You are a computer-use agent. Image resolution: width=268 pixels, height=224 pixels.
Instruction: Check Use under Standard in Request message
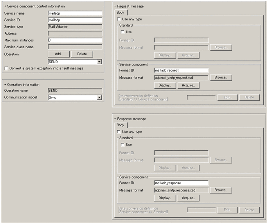click(123, 32)
